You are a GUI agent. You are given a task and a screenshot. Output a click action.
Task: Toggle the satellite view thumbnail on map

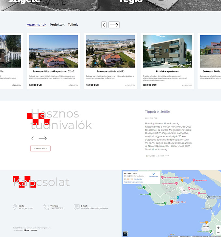coord(125,234)
